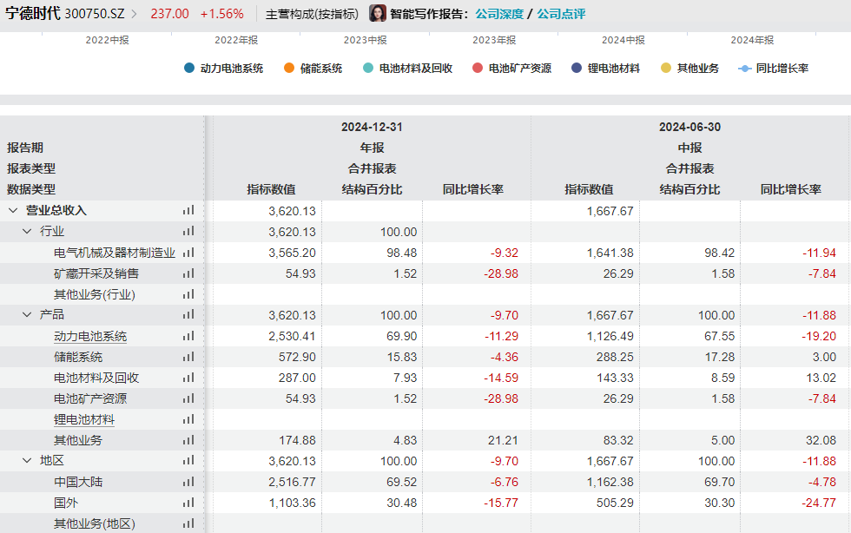The image size is (851, 533).
Task: Show chart for 其他业务(地区) row
Action: click(x=188, y=523)
